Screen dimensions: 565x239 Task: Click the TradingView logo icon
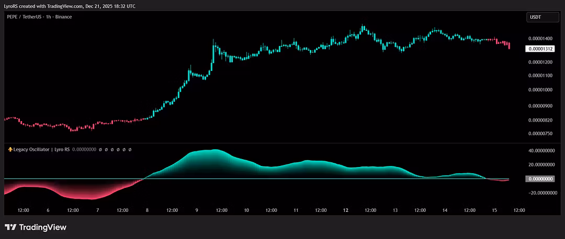pyautogui.click(x=10, y=228)
